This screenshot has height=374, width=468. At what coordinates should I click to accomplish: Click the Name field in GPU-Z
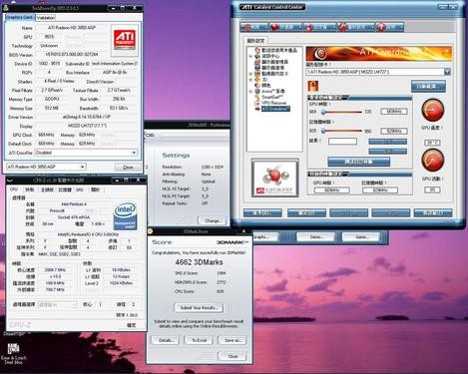click(72, 28)
